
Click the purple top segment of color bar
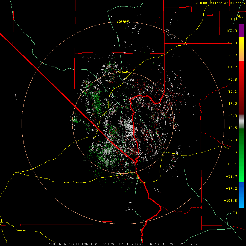pyautogui.click(x=241, y=30)
